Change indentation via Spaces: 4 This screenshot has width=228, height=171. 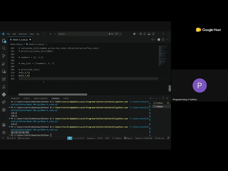point(91,138)
